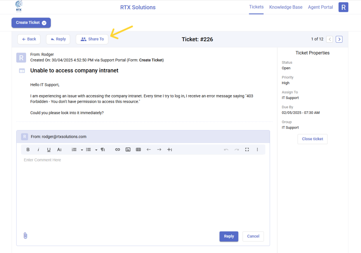Click the right arrow indent icon
Viewport: 361px width, 253px height.
159,150
